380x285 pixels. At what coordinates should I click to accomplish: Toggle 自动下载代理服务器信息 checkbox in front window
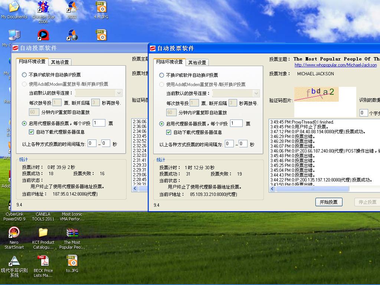tap(169, 132)
